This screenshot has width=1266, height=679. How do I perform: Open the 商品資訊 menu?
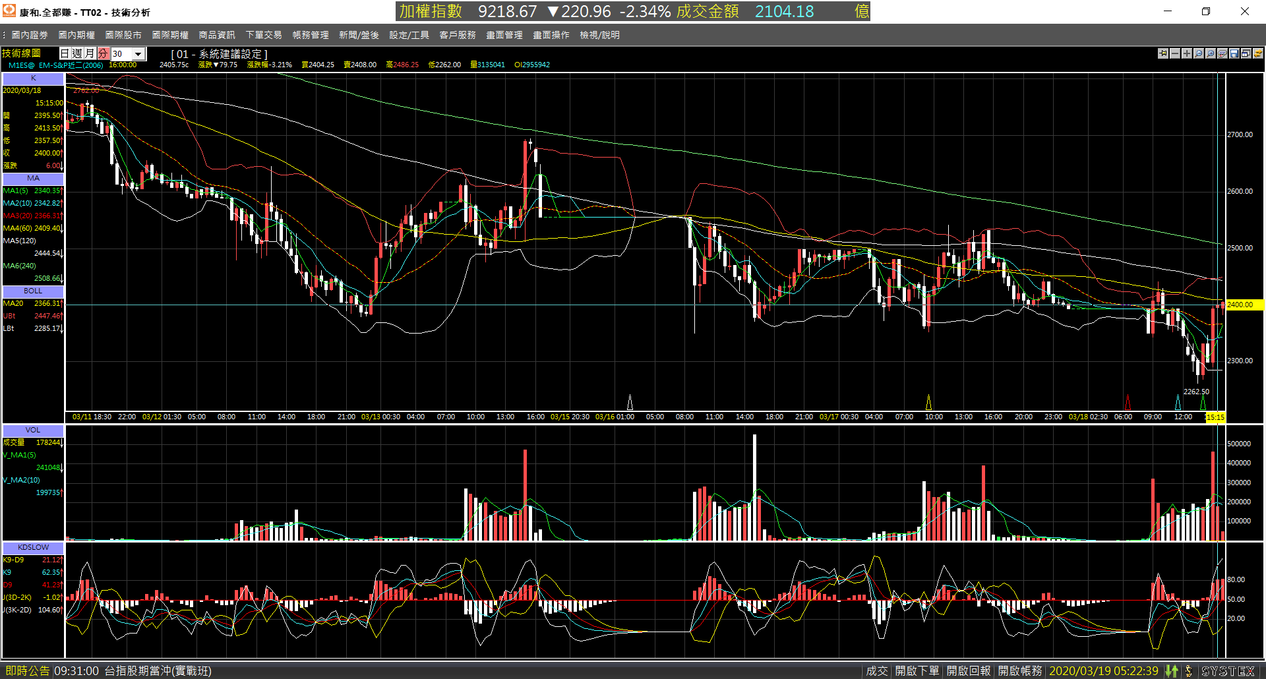(x=217, y=35)
